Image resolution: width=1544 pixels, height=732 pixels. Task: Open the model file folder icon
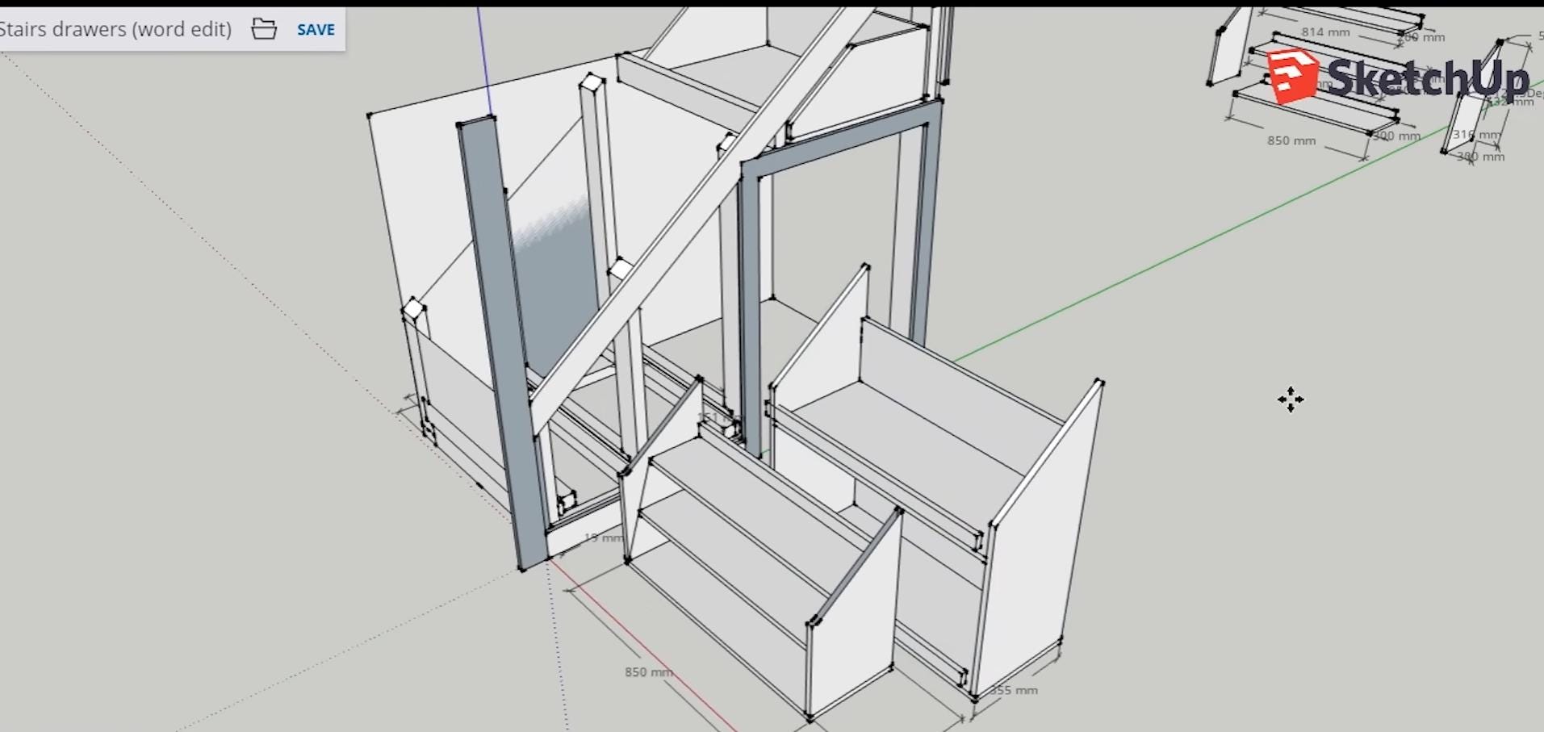coord(264,29)
